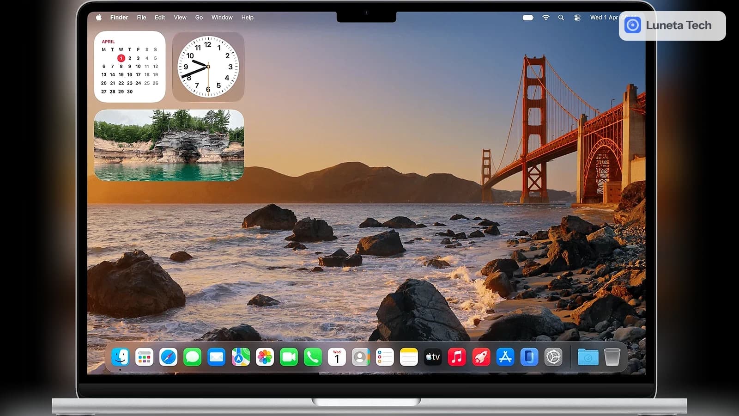This screenshot has width=739, height=416.
Task: Open the File menu
Action: (x=141, y=18)
